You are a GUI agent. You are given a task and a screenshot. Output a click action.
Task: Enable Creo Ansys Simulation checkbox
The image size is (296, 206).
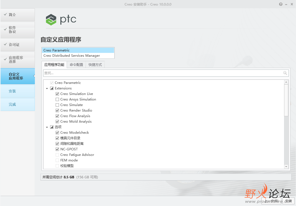57,99
